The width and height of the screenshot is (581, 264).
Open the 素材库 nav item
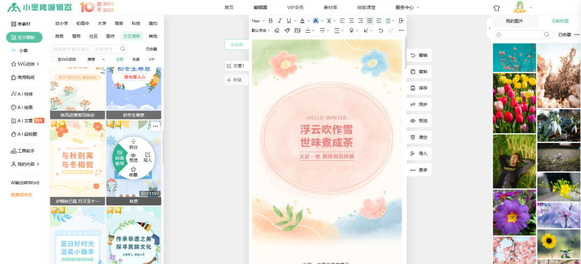330,8
